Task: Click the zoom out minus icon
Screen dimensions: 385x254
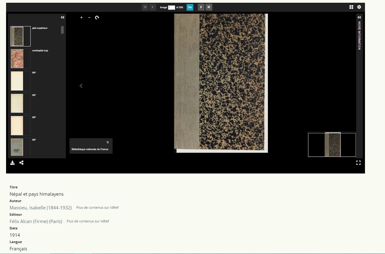Action: pos(89,18)
